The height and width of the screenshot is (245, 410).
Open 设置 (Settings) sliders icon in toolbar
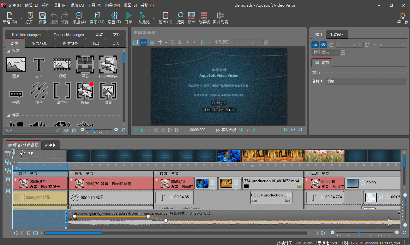[x=114, y=15]
